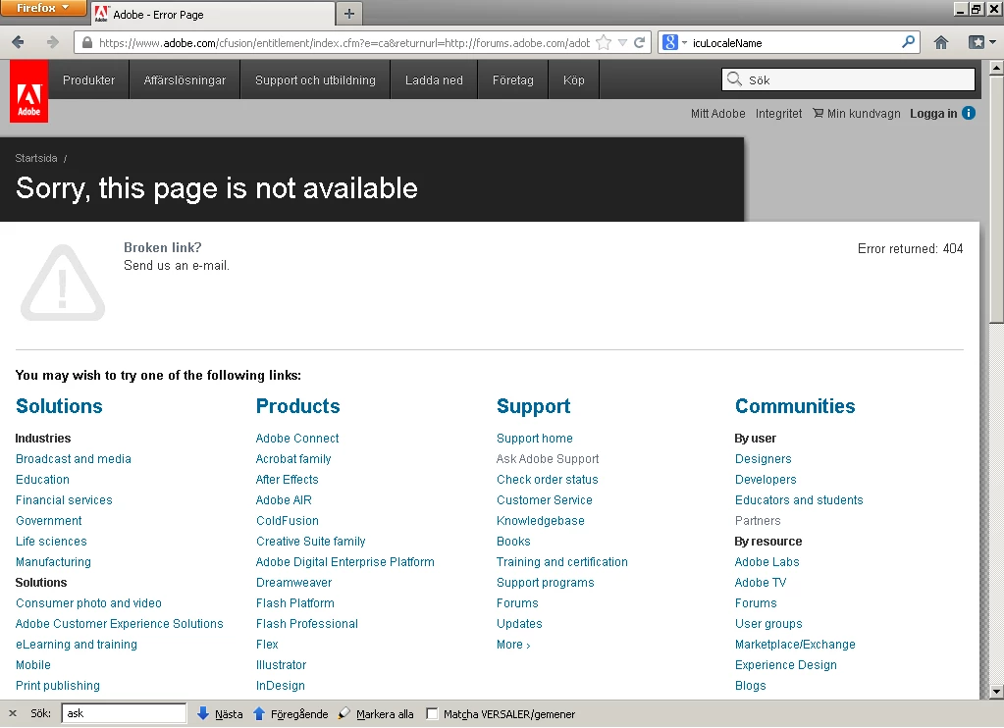Click Send us an e-mail link

click(176, 265)
